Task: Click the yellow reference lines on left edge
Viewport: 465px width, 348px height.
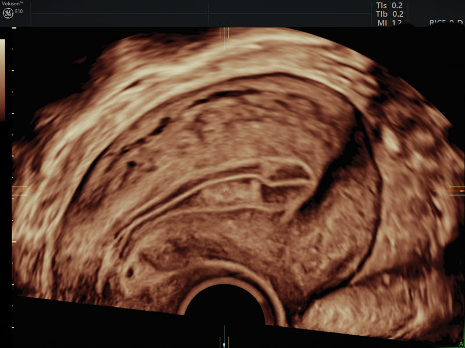Action: pos(21,190)
